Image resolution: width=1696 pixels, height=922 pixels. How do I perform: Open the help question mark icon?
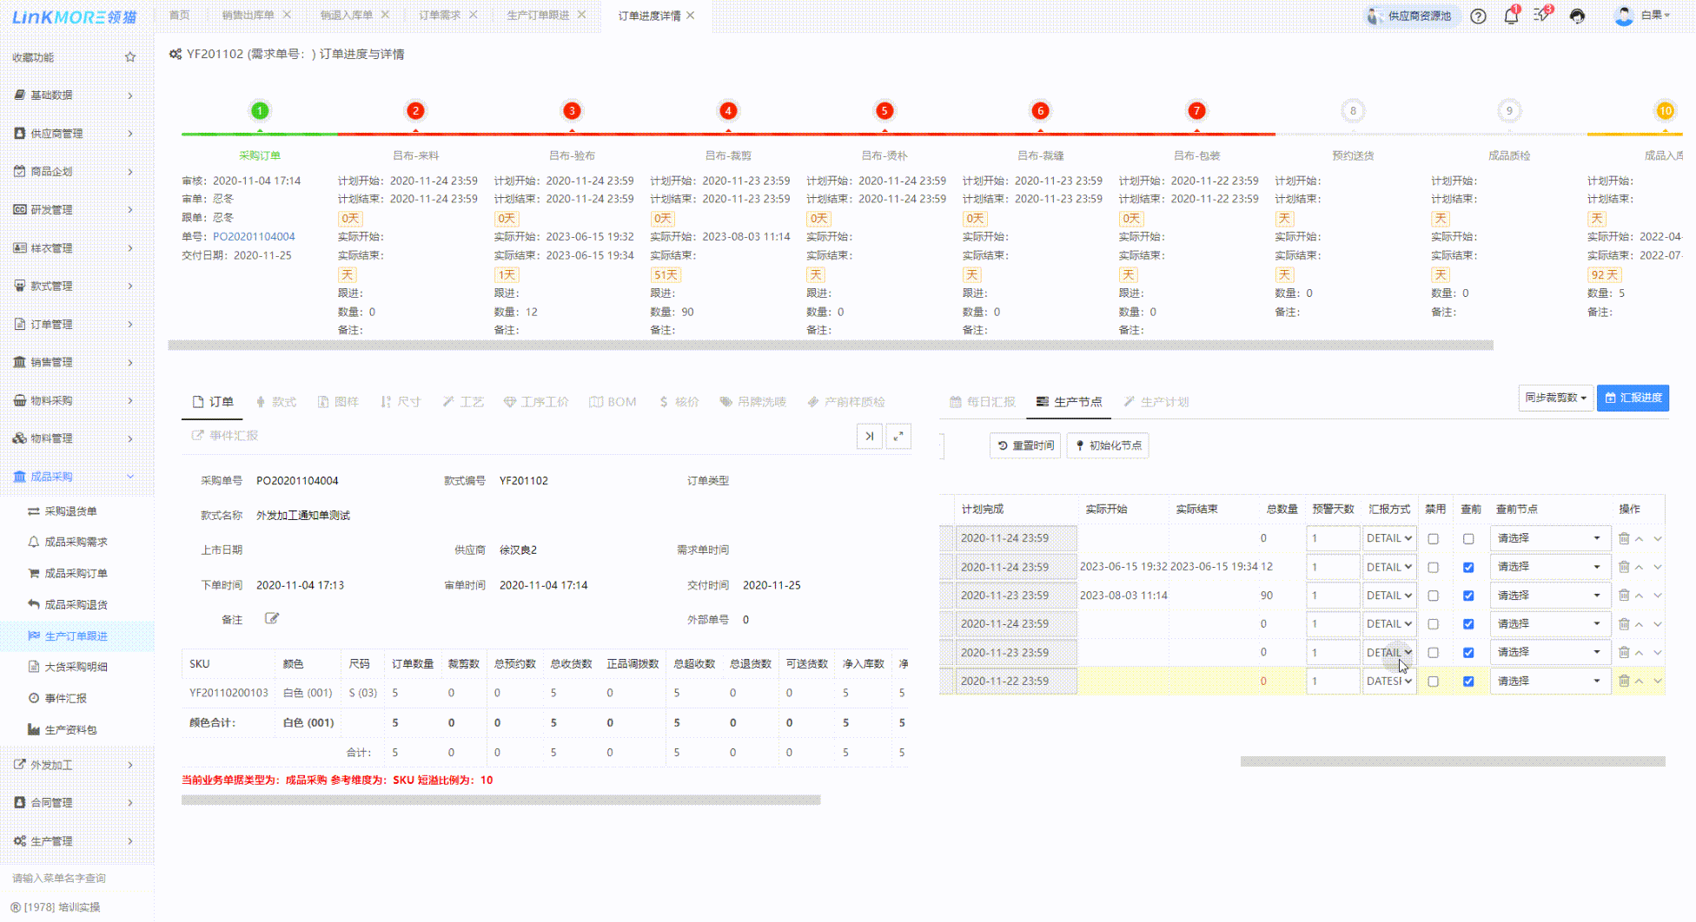click(1478, 16)
